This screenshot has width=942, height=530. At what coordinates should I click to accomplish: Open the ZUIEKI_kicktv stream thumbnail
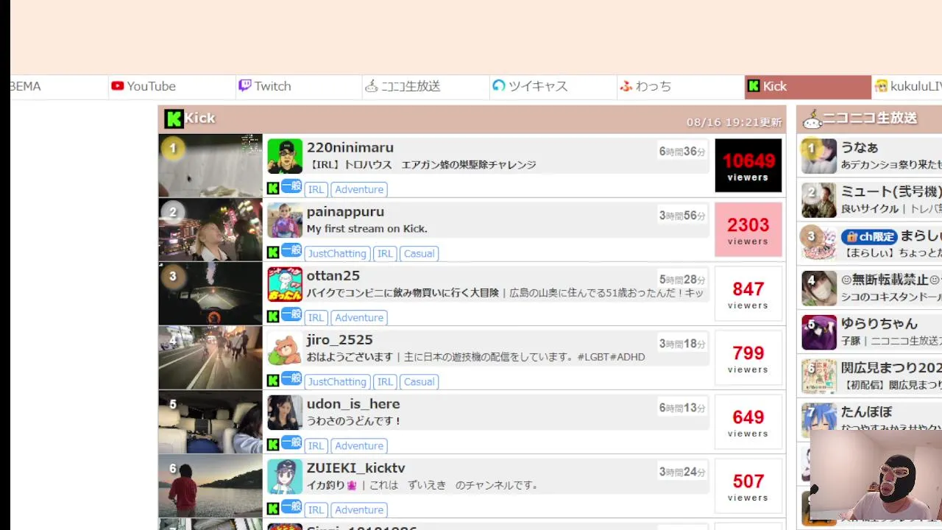(210, 486)
